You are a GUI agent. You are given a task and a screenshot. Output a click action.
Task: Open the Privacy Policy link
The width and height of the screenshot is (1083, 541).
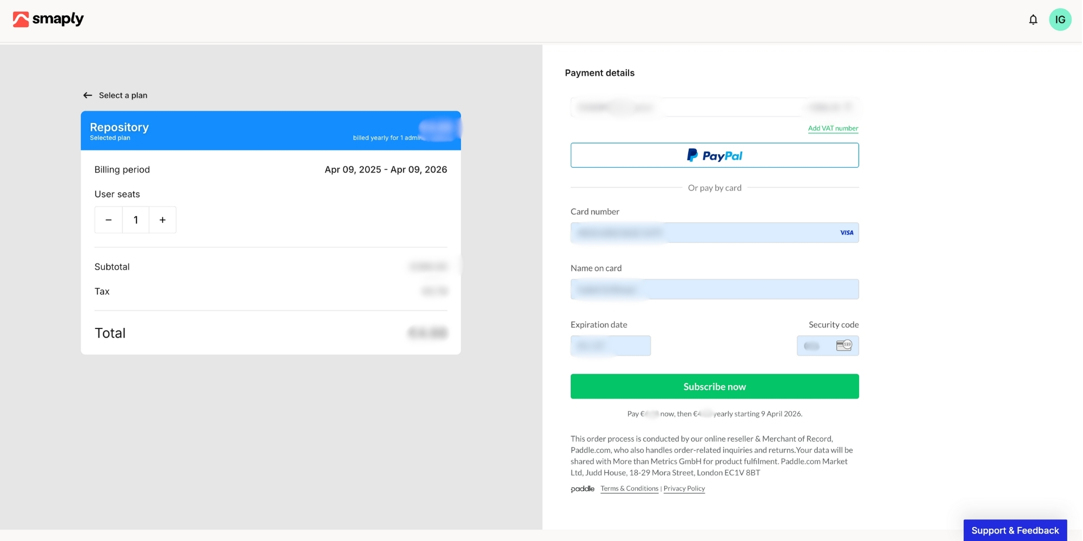click(684, 489)
